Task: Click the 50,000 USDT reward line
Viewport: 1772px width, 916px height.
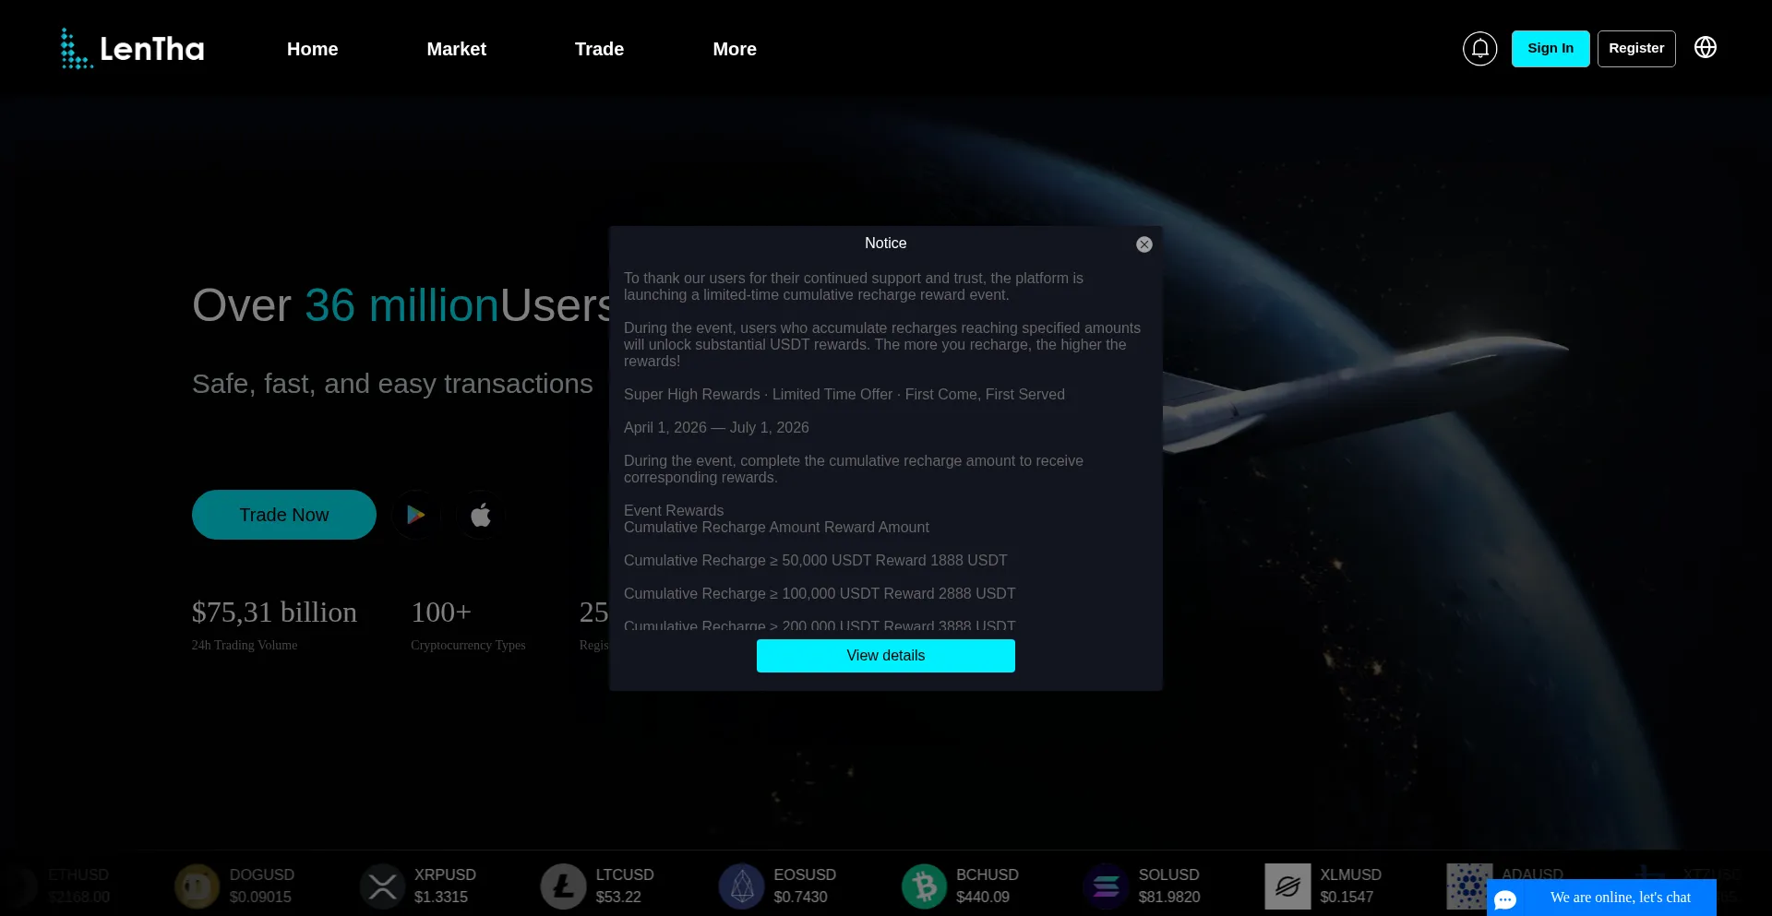Action: (816, 561)
